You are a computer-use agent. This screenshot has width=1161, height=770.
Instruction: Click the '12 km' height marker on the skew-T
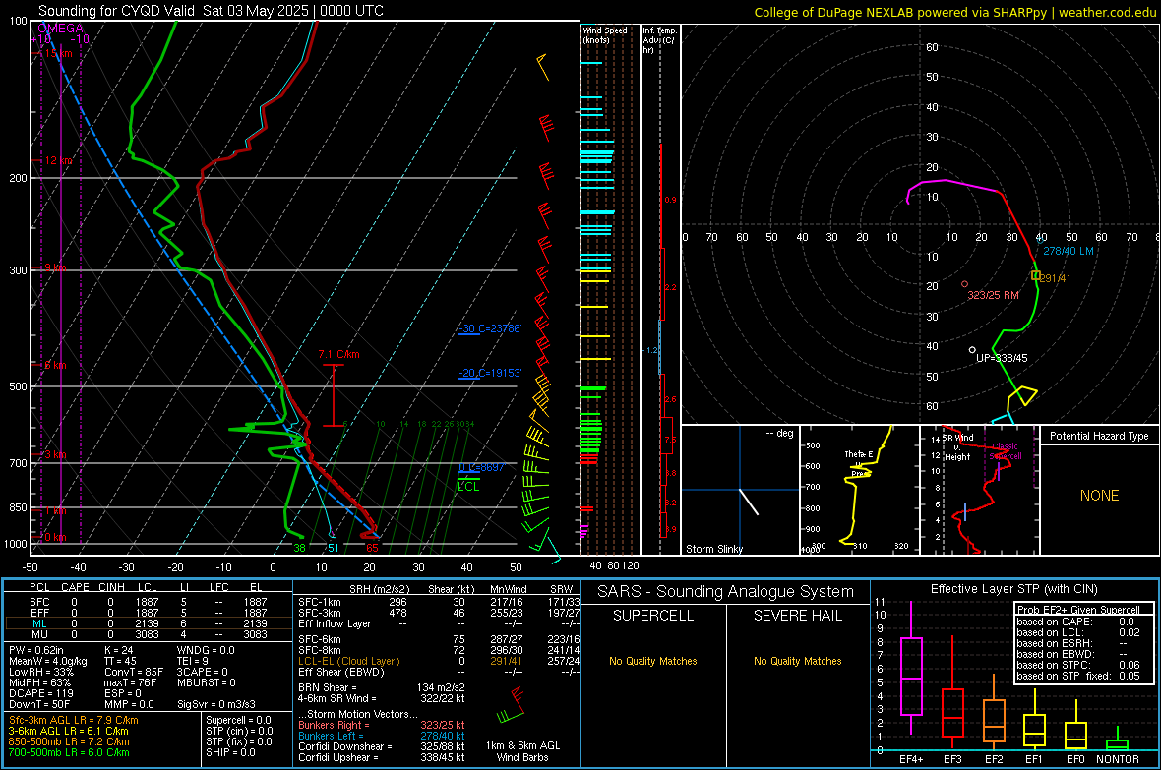[58, 160]
